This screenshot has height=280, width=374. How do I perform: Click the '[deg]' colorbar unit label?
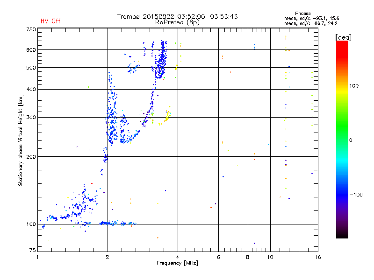point(343,37)
